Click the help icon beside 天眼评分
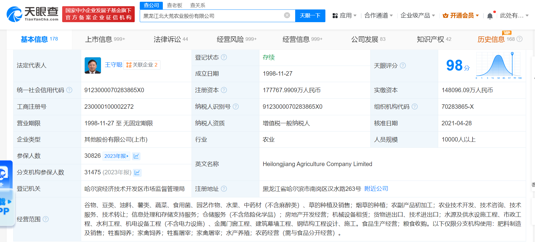This screenshot has width=535, height=242. click(x=403, y=66)
